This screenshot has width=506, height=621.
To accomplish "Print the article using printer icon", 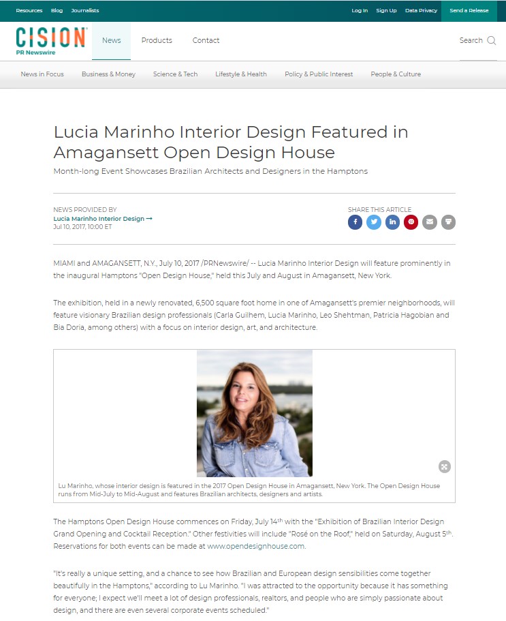I will pos(448,222).
